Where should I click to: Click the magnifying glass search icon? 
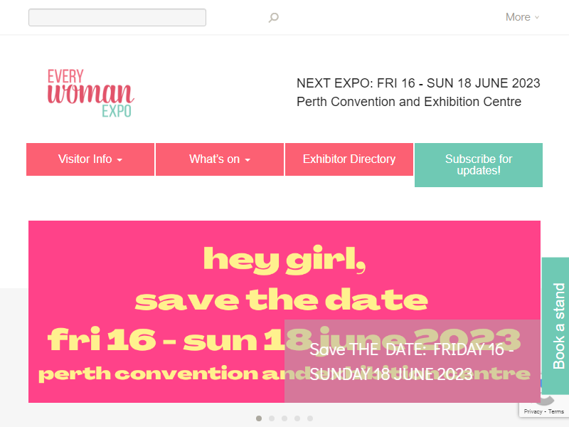(274, 17)
